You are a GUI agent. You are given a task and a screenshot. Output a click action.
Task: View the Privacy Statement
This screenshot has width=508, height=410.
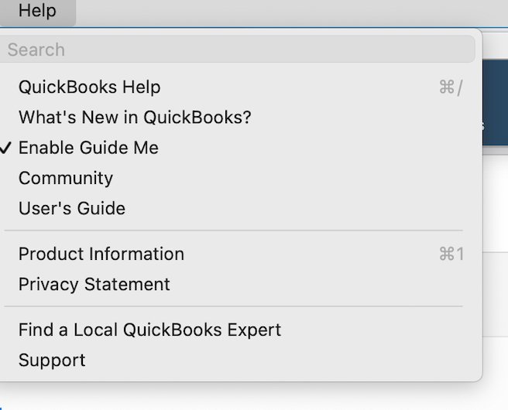point(94,284)
